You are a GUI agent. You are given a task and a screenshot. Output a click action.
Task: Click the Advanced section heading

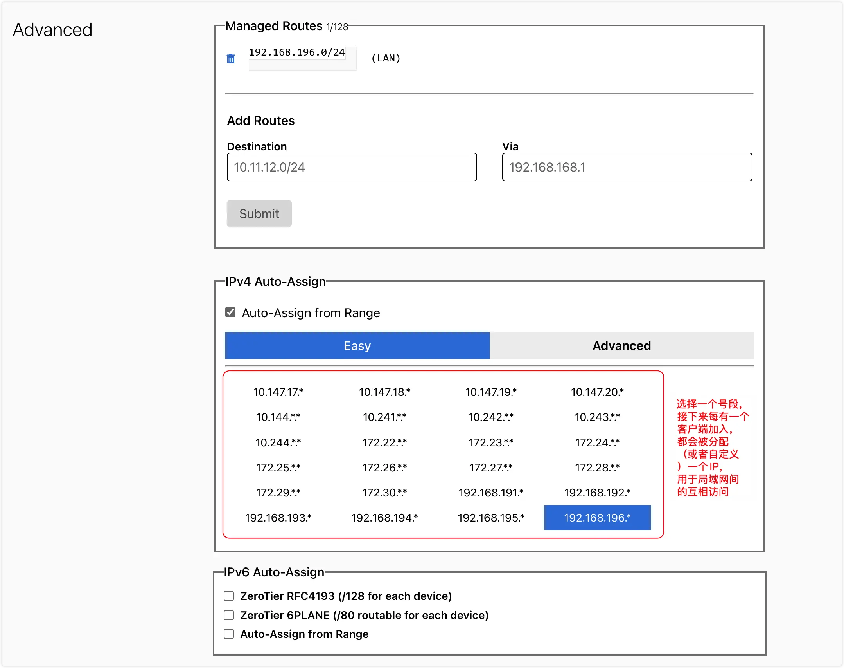coord(53,30)
